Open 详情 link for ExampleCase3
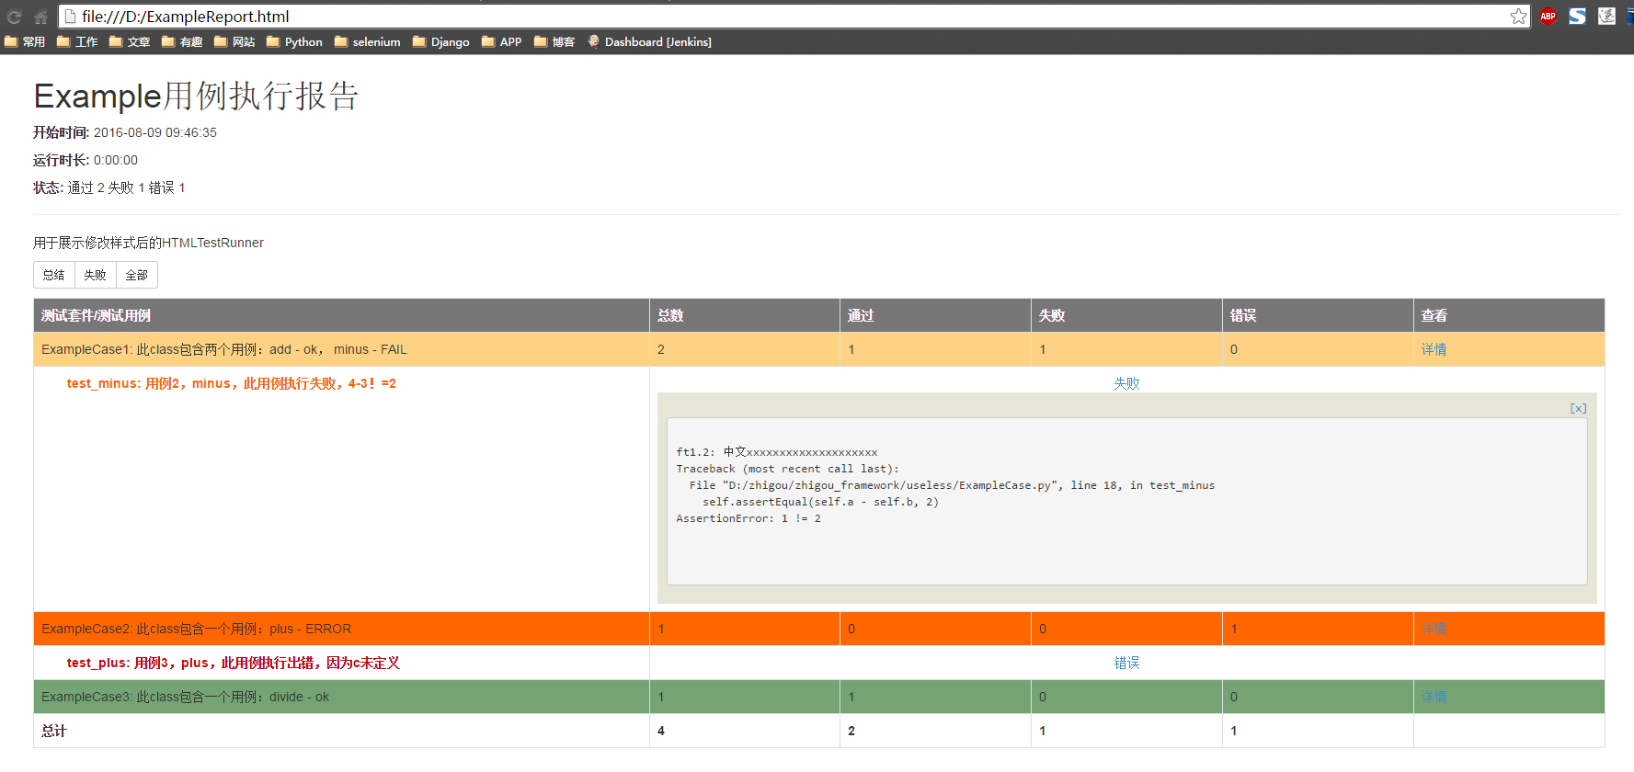 [1434, 697]
